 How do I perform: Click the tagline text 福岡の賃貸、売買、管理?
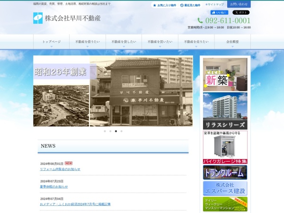(72, 4)
